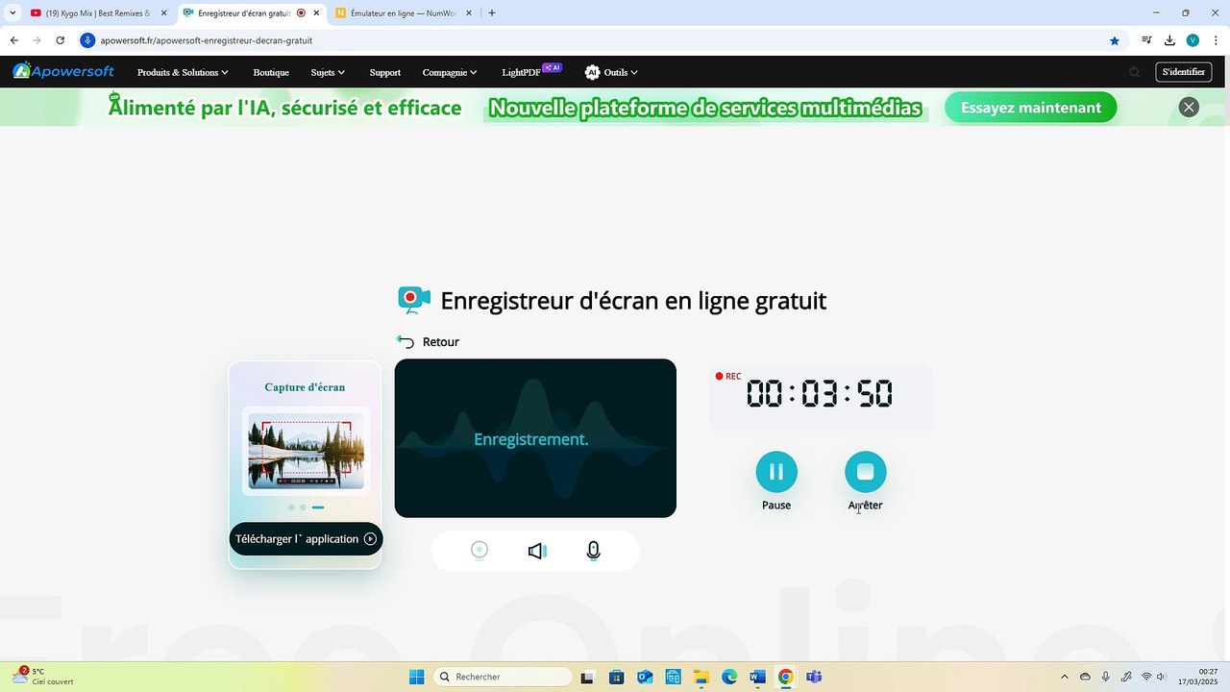Toggle the webcam recording icon
This screenshot has width=1230, height=692.
tap(480, 550)
